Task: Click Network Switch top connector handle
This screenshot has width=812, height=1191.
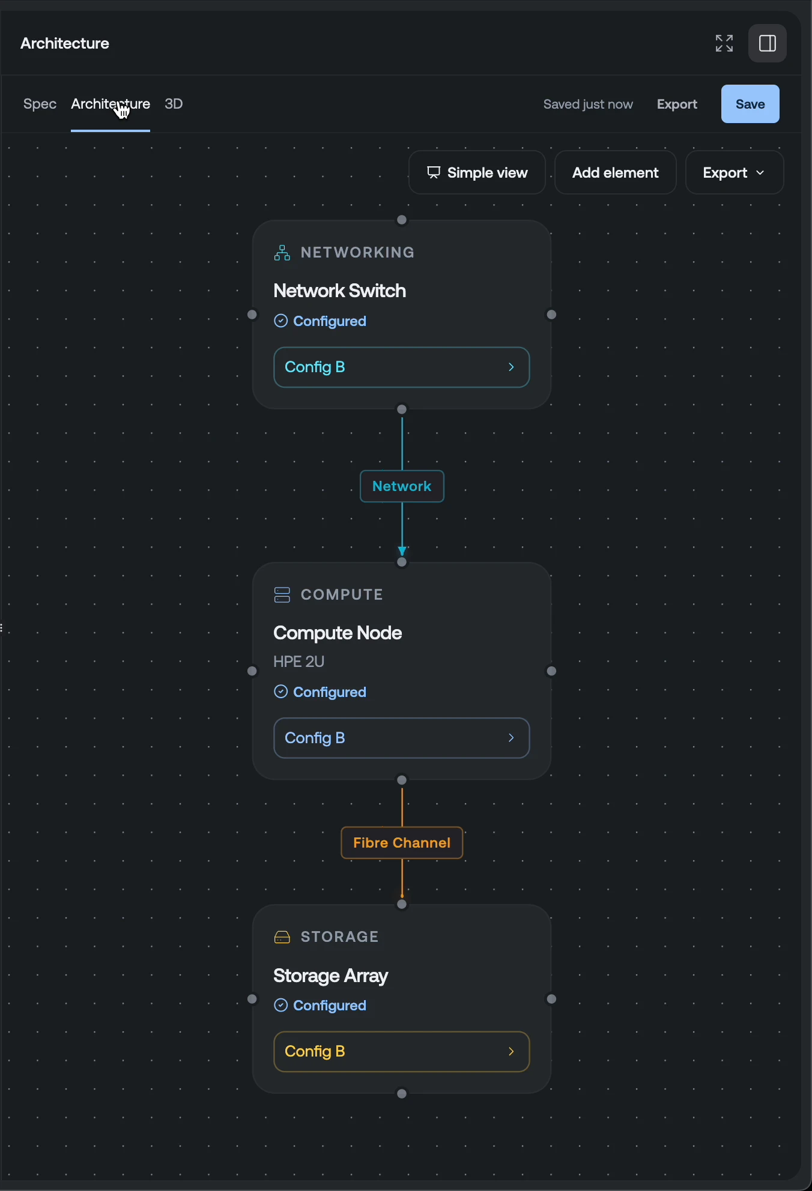Action: click(402, 220)
